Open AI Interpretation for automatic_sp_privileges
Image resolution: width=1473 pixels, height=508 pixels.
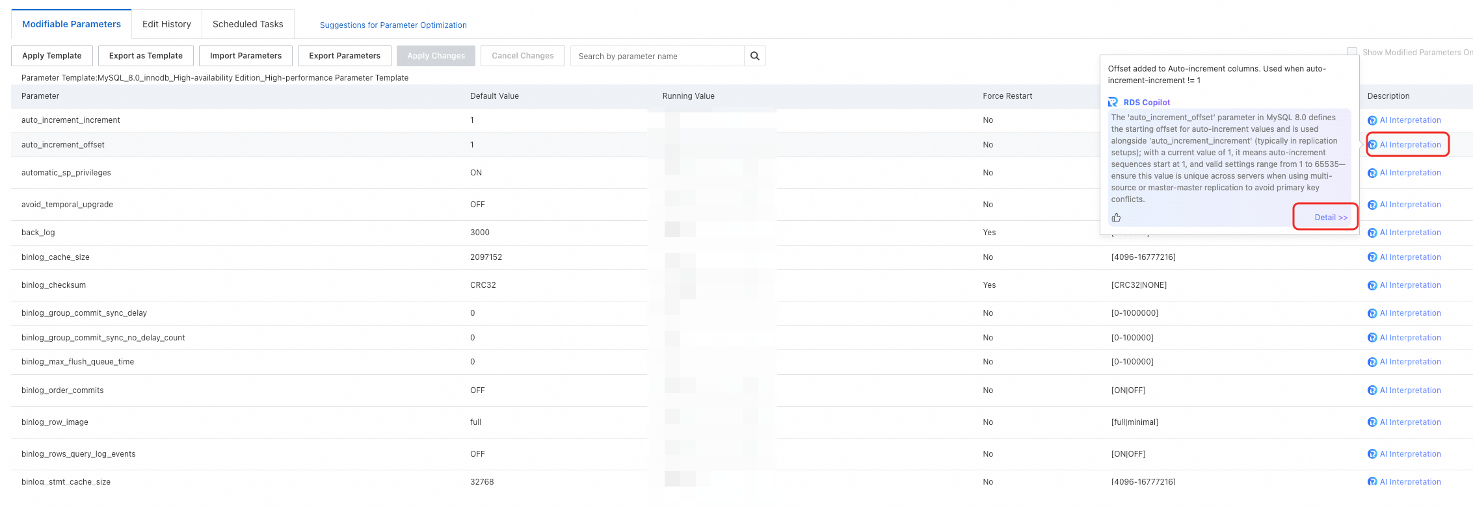point(1410,173)
